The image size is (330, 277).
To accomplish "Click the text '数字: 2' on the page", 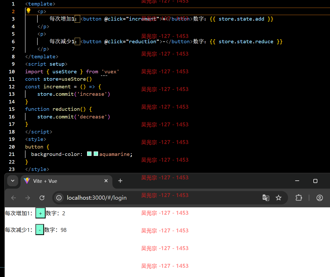I will tap(55, 213).
